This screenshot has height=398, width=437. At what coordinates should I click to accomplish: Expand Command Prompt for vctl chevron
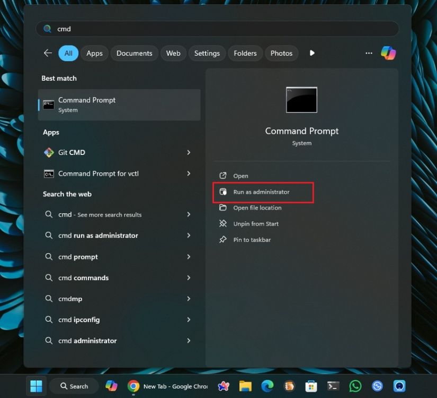click(189, 174)
